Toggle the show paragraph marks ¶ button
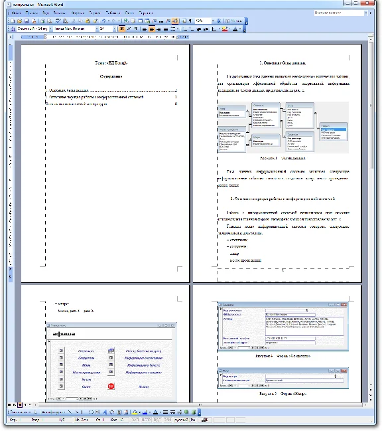Image resolution: width=382 pixels, height=431 pixels. tap(191, 21)
